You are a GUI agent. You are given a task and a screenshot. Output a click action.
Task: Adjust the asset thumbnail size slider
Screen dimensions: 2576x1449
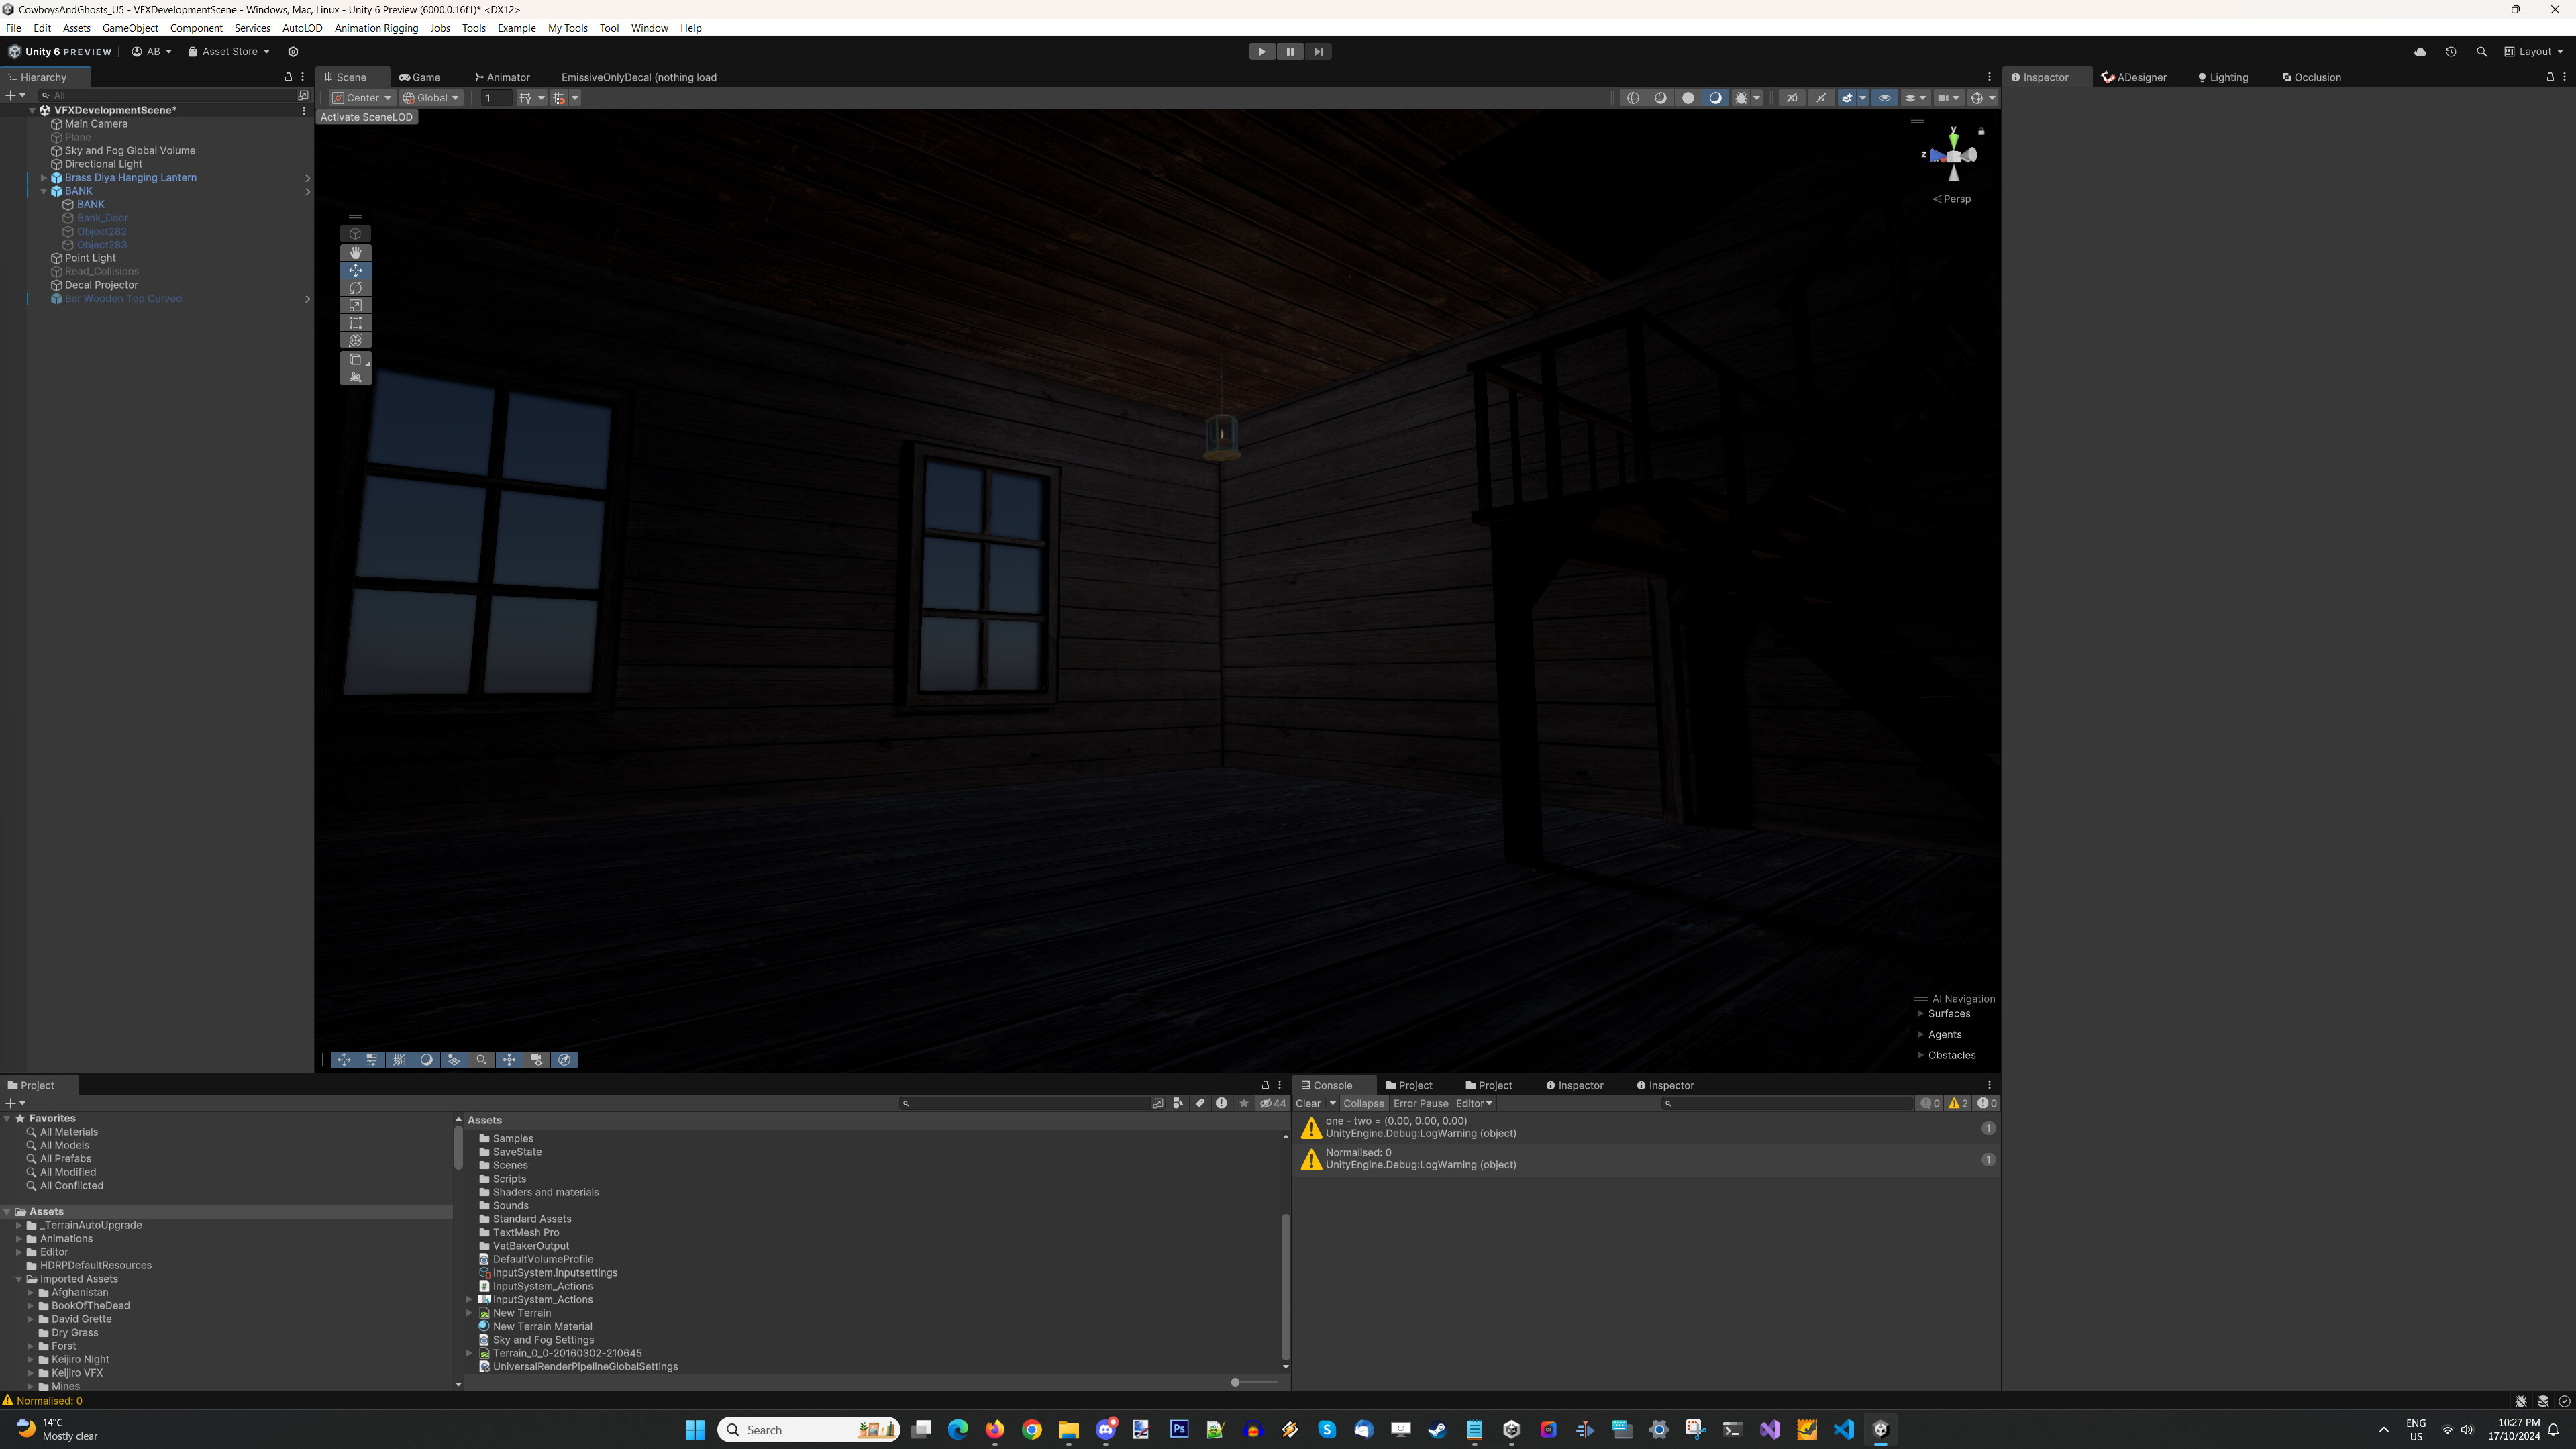[1236, 1382]
